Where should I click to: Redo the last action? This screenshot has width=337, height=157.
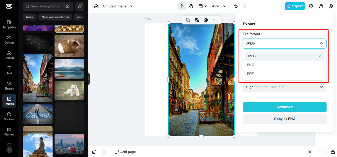245,6
